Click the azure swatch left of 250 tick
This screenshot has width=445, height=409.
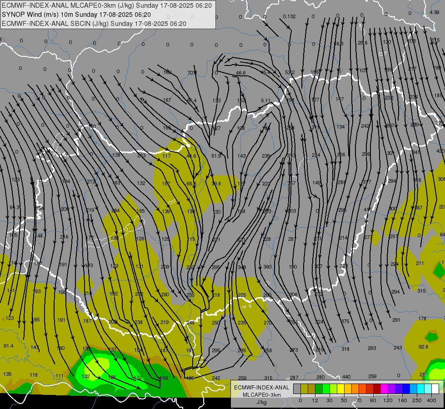(414, 389)
